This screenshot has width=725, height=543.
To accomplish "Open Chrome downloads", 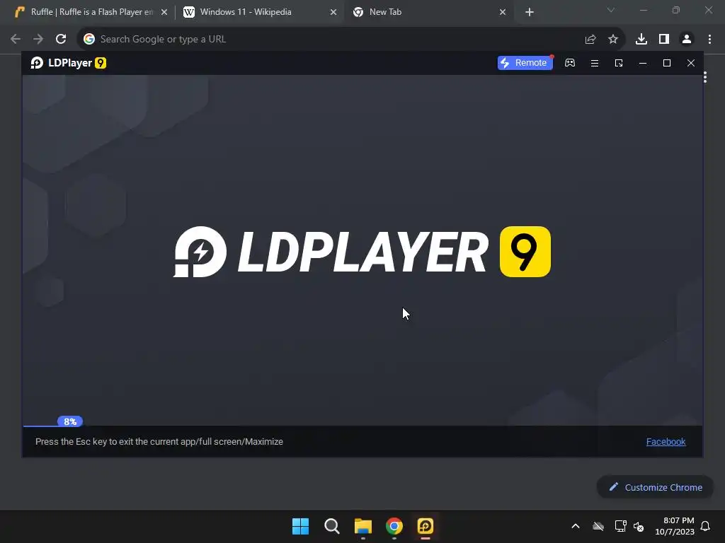I will coord(641,40).
